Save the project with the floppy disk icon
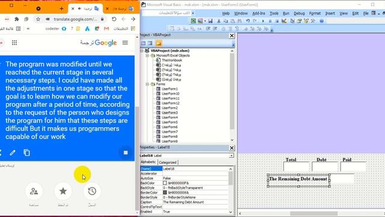Screen dimensions: 385x217 click(211, 21)
